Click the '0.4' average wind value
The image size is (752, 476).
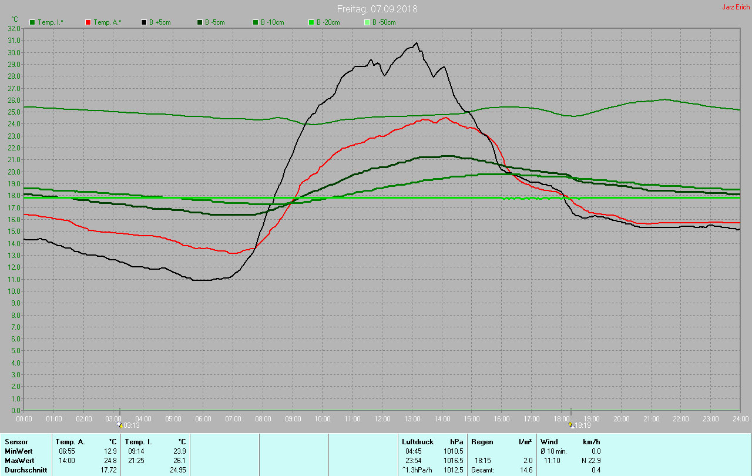click(596, 470)
